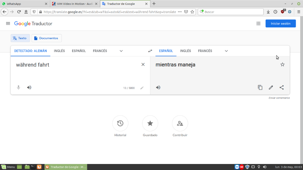
Task: Switch to VIM Video In Motion tab
Action: tap(75, 4)
